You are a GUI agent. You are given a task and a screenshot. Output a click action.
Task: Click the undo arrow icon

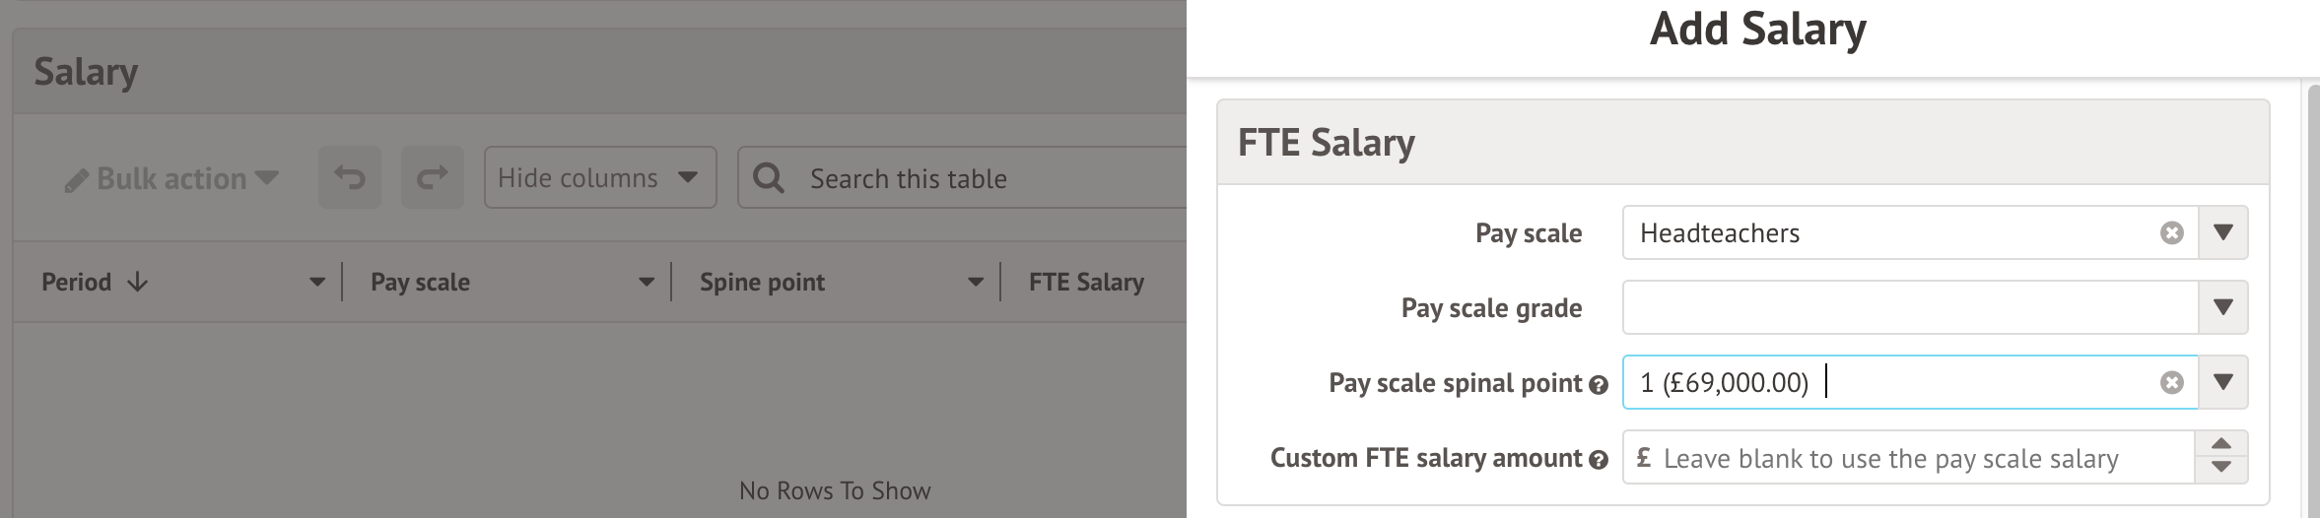(350, 178)
